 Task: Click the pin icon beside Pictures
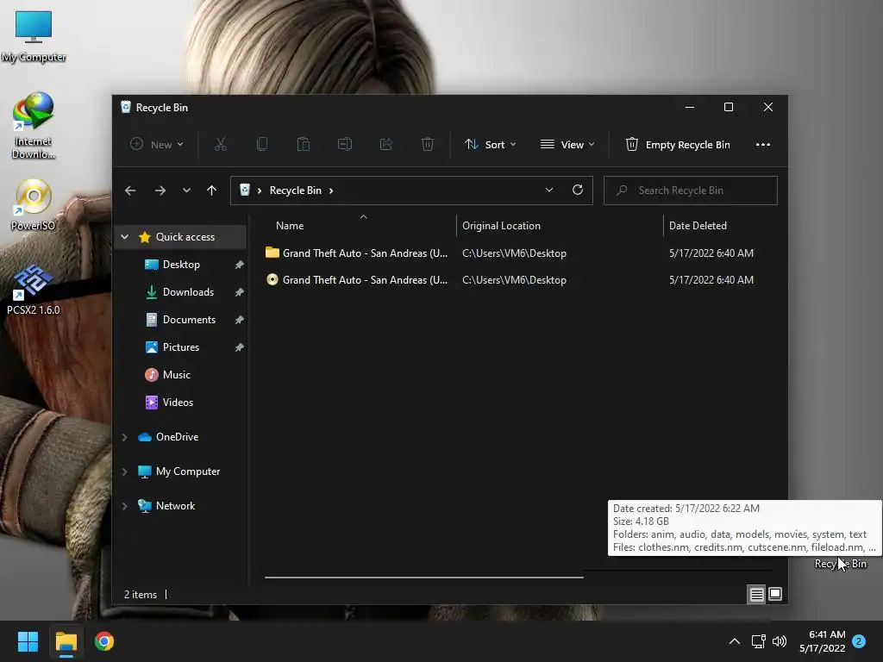[x=240, y=347]
